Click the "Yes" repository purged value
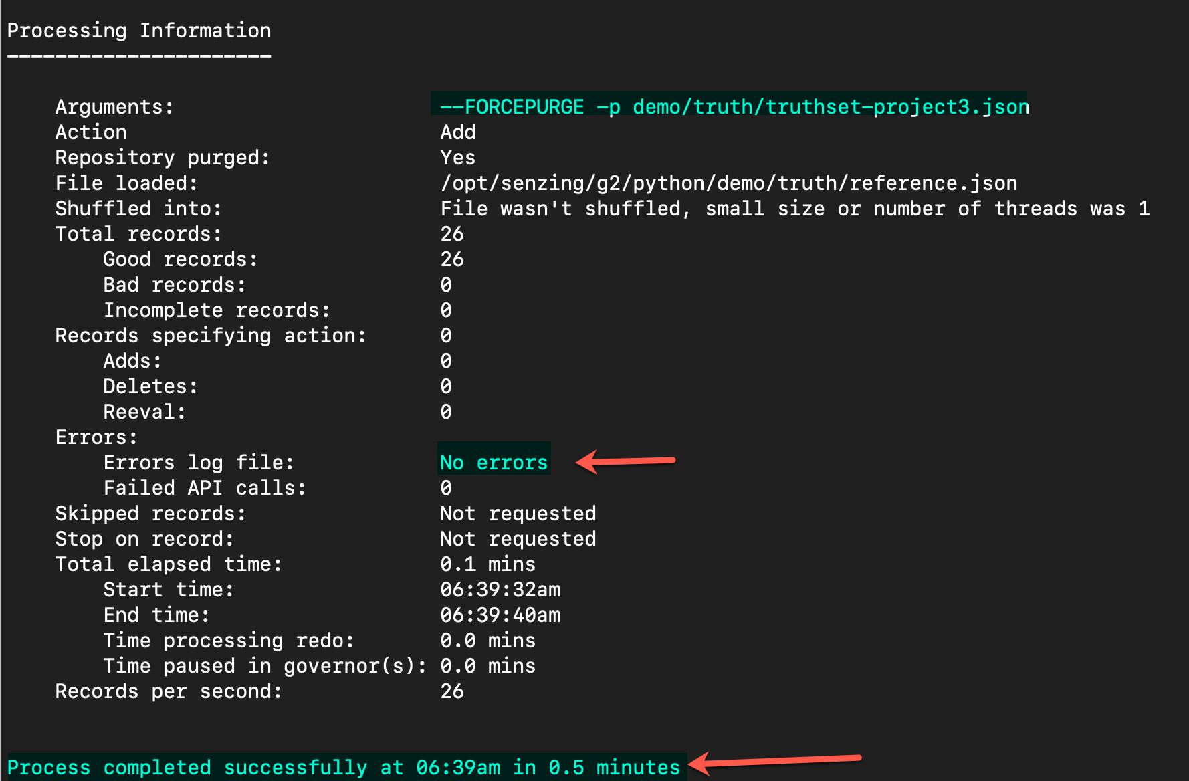 tap(457, 157)
